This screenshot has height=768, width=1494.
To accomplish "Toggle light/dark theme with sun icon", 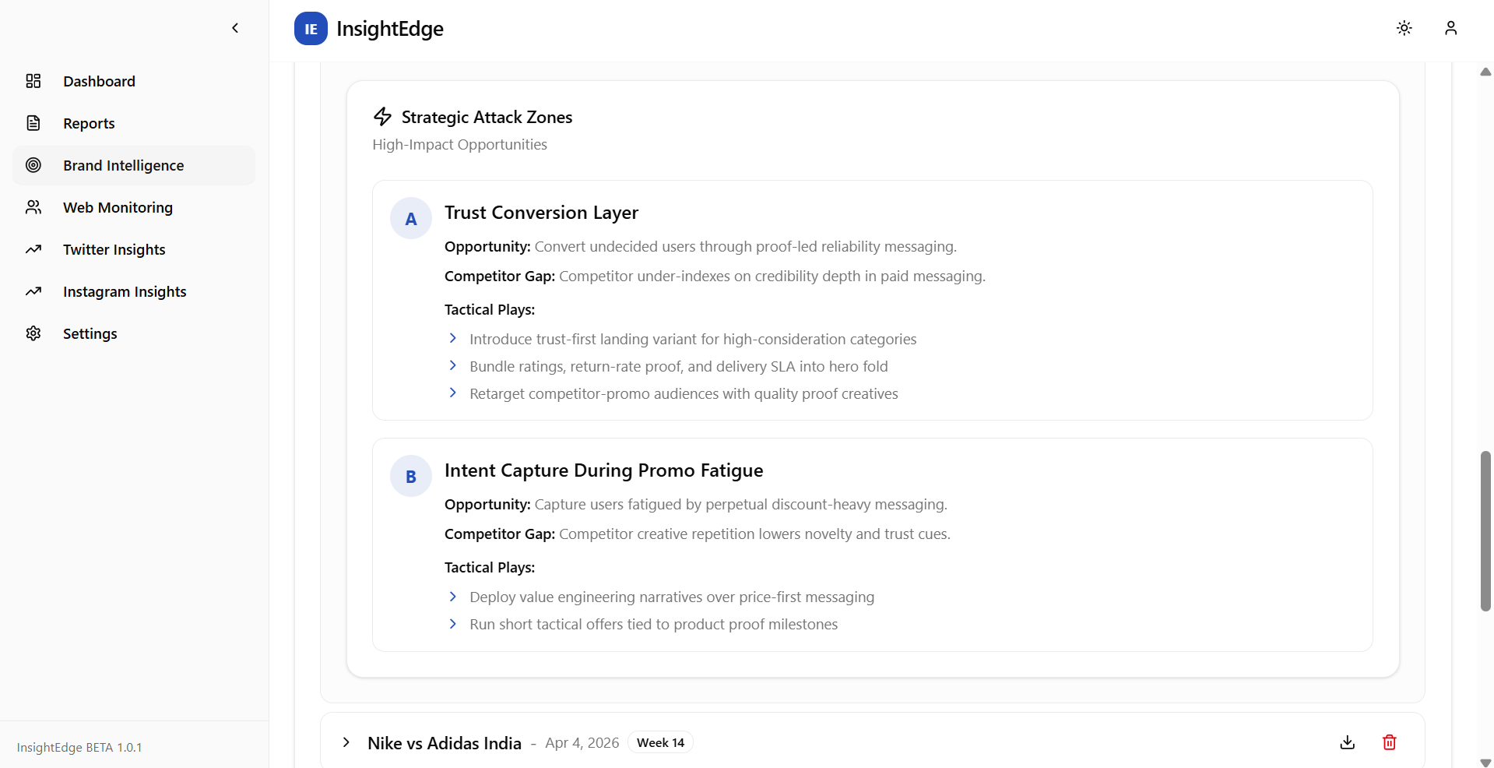I will click(1404, 28).
